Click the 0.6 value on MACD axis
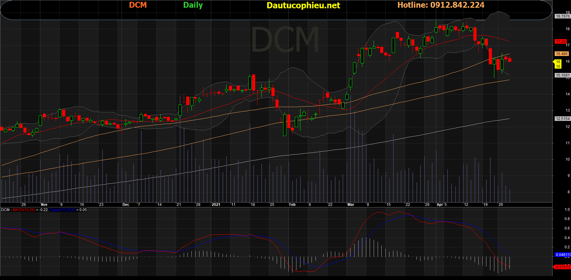The height and width of the screenshot is (280, 571). (567, 228)
